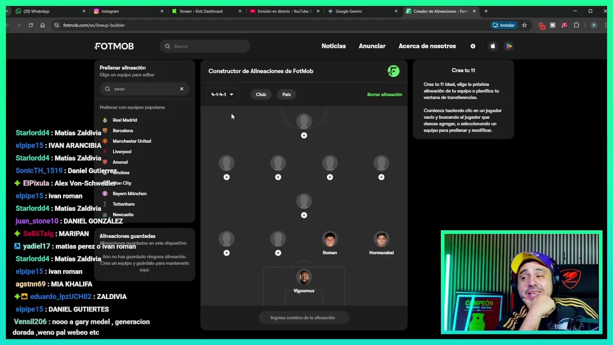Click Borrar alineación link

(x=385, y=94)
